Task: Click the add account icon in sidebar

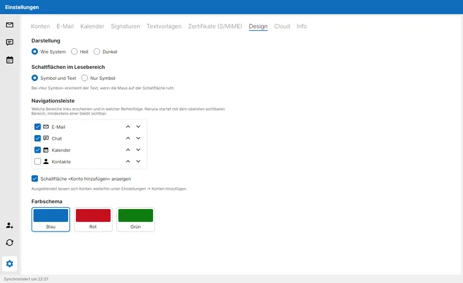Action: (x=10, y=225)
